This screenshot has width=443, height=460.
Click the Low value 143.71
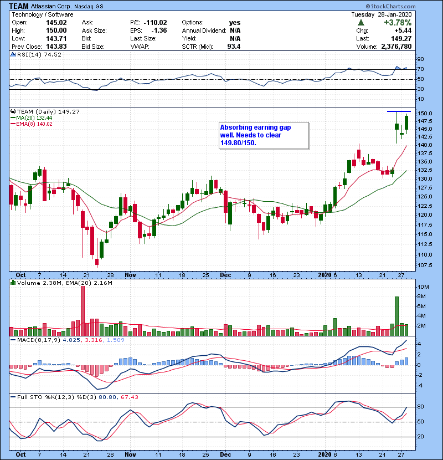click(x=56, y=38)
